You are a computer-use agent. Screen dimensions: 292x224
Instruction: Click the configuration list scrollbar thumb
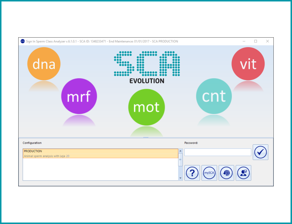pos(180,160)
